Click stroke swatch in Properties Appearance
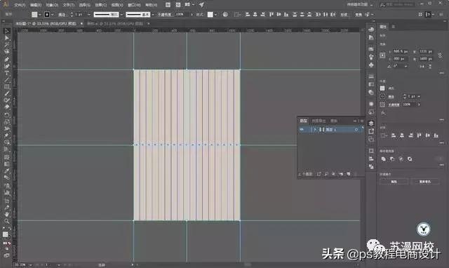 382,97
